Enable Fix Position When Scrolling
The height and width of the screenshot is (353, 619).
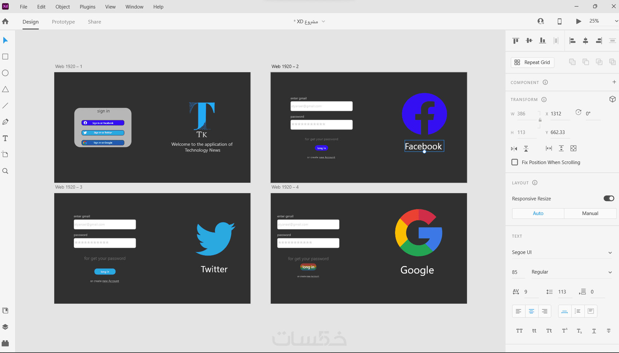point(515,162)
